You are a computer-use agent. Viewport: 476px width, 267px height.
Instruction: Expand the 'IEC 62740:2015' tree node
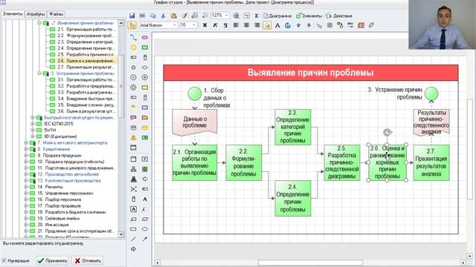[33, 124]
